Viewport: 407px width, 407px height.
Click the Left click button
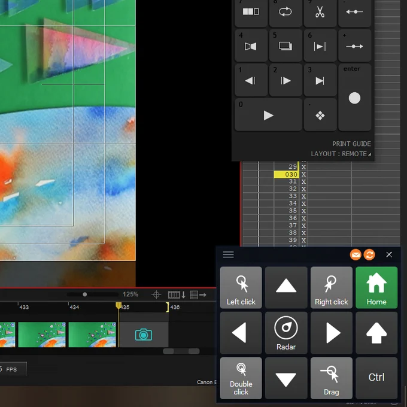pyautogui.click(x=241, y=287)
